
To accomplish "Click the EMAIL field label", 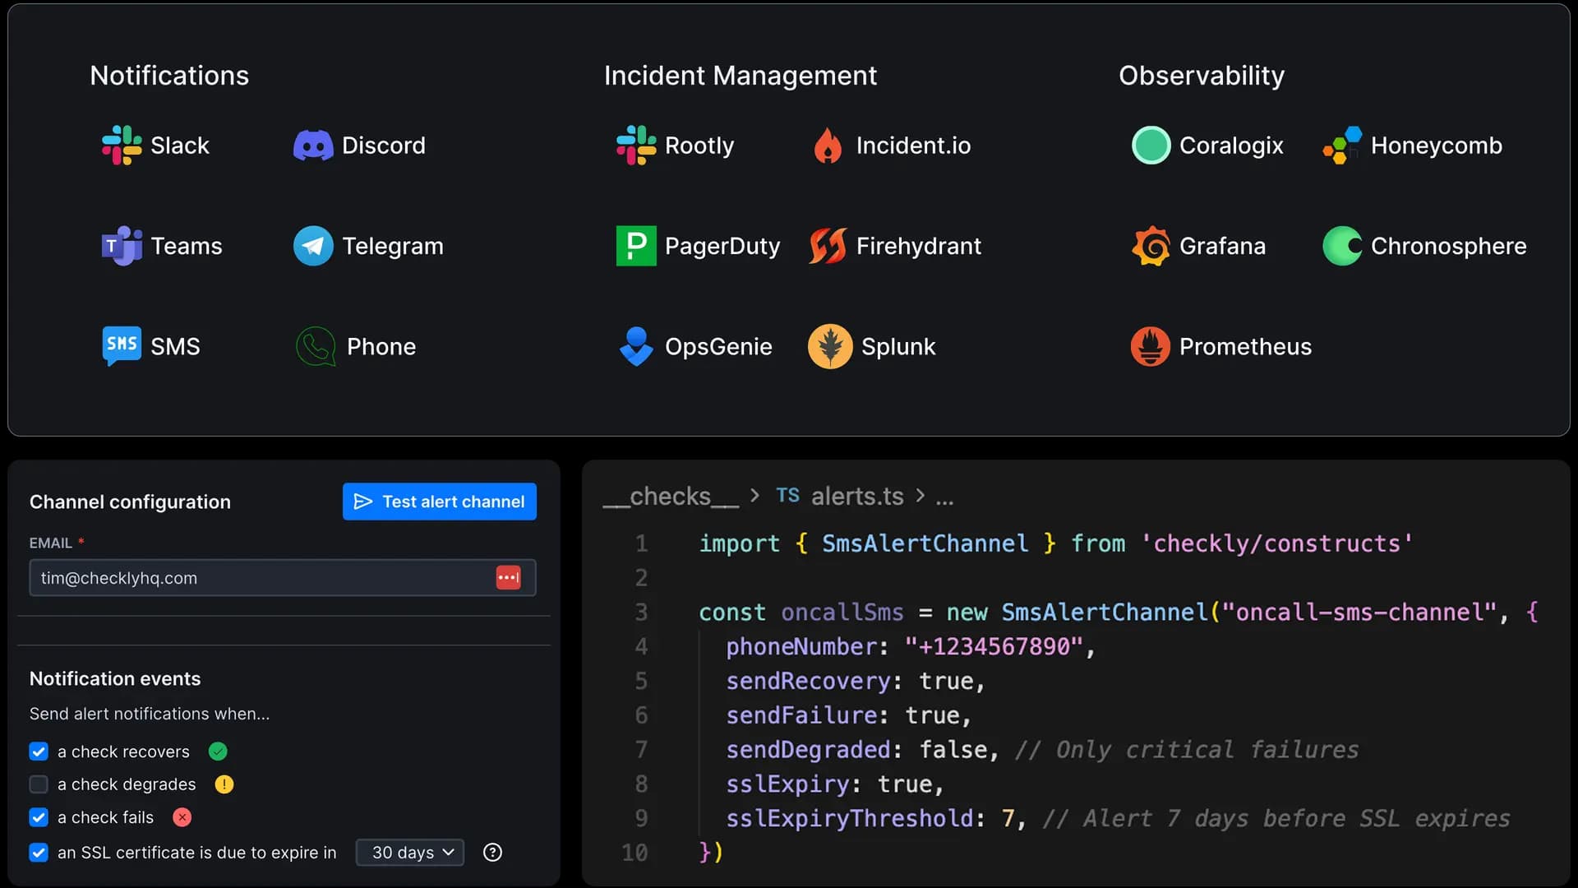I will tap(51, 543).
